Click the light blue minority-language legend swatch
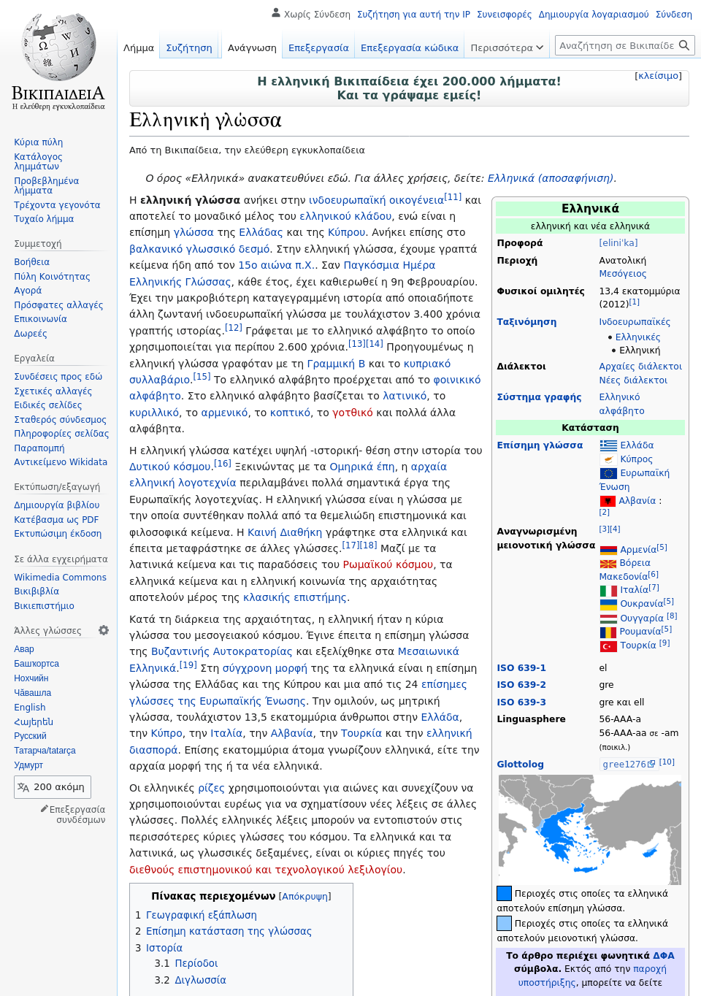 pyautogui.click(x=504, y=923)
